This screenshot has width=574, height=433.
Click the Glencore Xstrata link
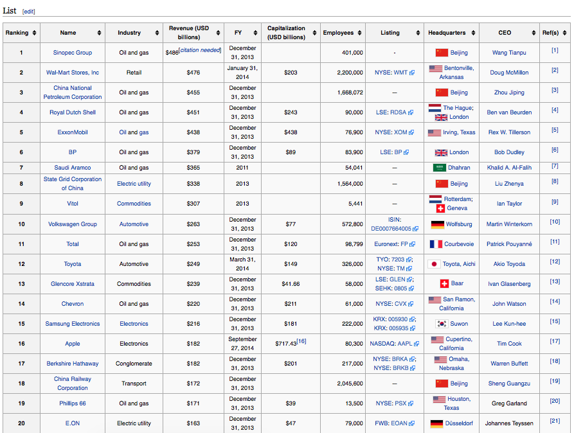[73, 284]
